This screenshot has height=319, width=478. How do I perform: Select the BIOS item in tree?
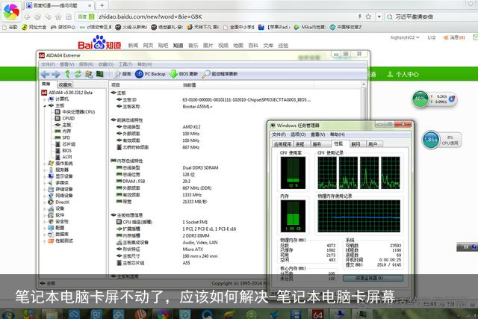tap(66, 150)
